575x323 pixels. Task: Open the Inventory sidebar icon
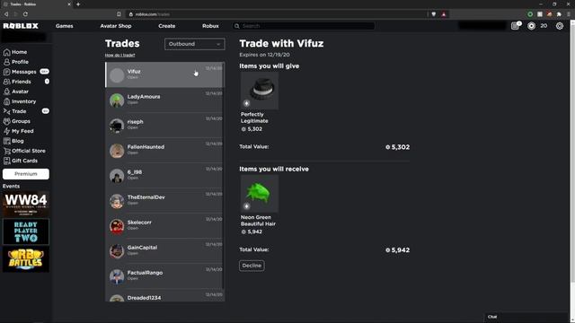pyautogui.click(x=6, y=101)
